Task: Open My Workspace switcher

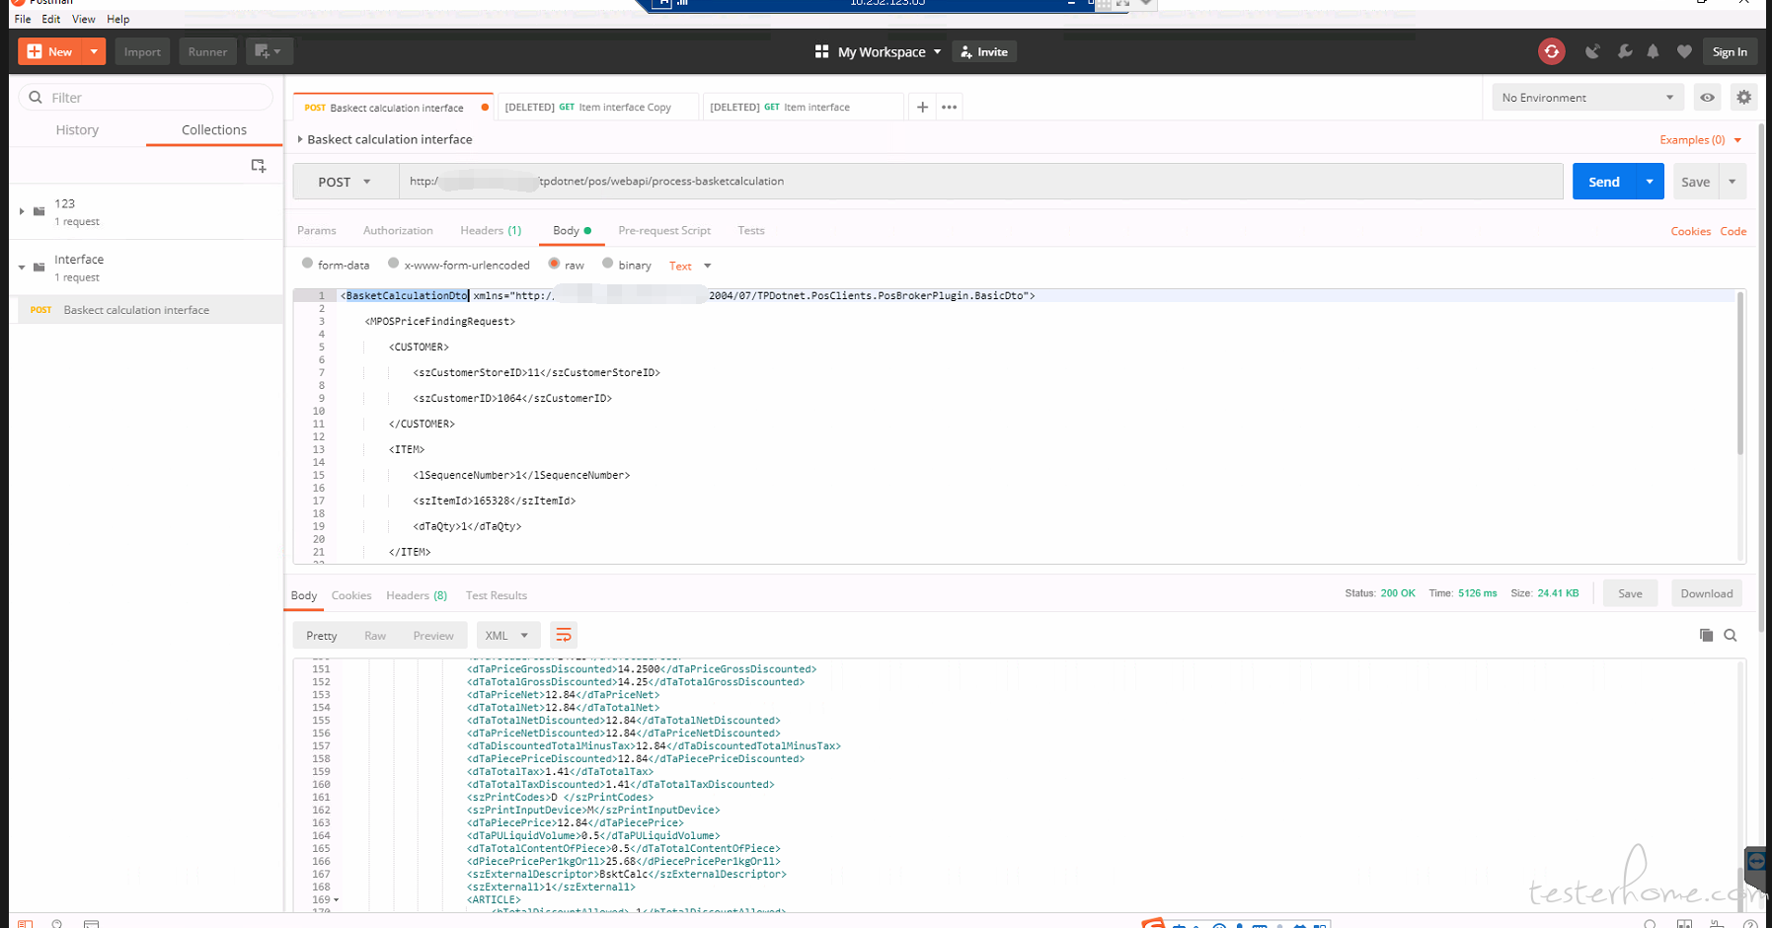Action: tap(879, 51)
